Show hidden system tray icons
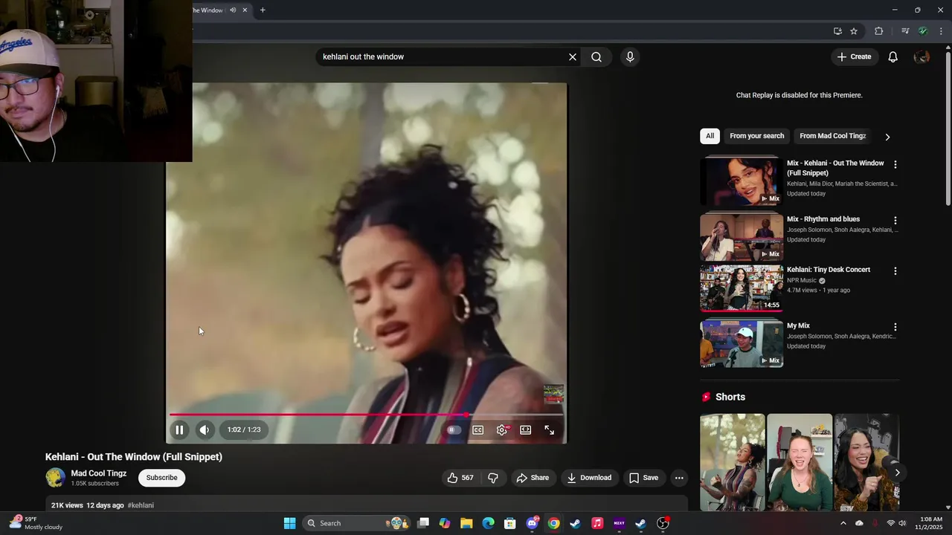 pos(843,523)
